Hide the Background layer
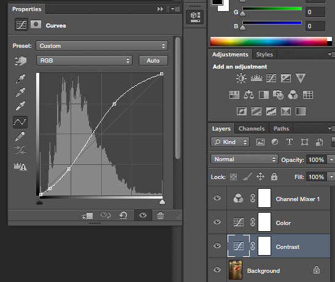The height and width of the screenshot is (282, 335). (x=217, y=270)
